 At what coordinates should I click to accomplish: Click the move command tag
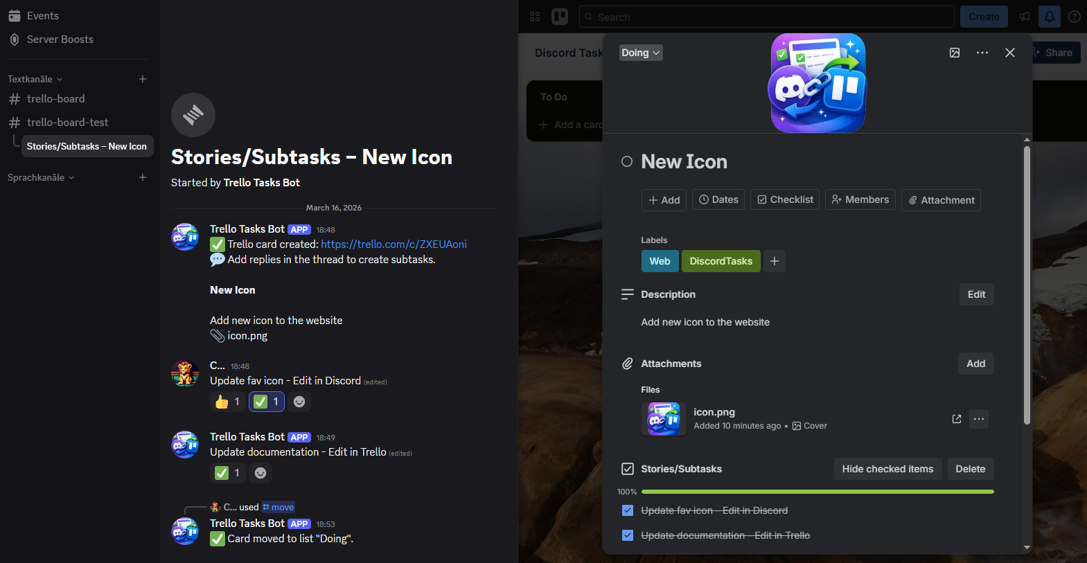click(x=278, y=507)
